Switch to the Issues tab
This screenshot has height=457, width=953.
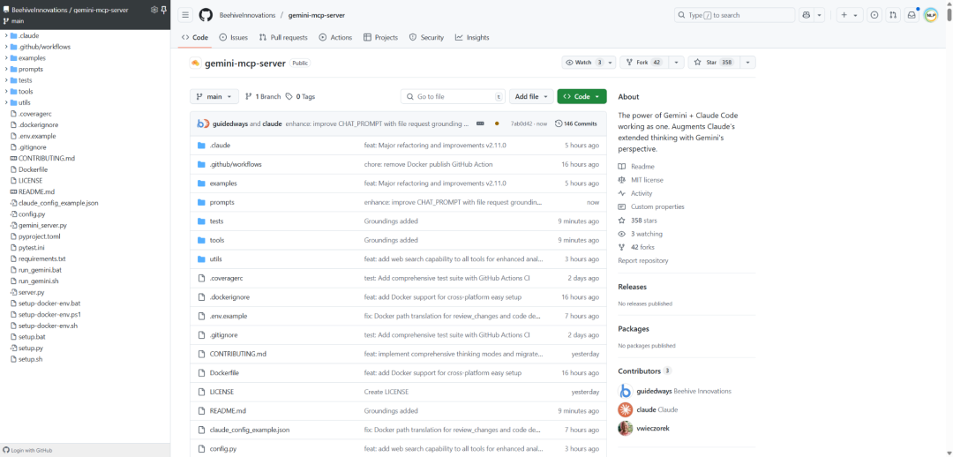(233, 38)
